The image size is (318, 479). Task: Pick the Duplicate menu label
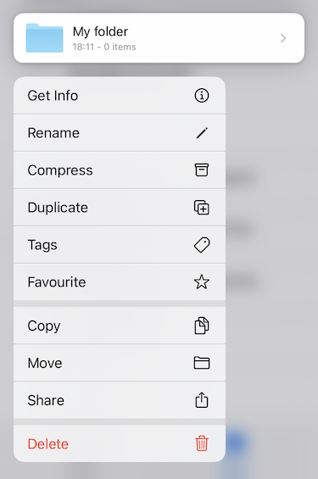(58, 208)
